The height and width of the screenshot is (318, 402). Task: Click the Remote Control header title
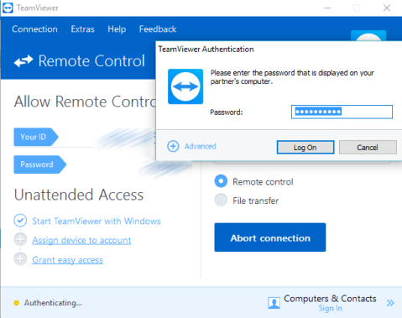click(91, 61)
